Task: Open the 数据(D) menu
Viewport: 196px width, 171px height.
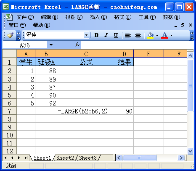Action: [x=172, y=17]
